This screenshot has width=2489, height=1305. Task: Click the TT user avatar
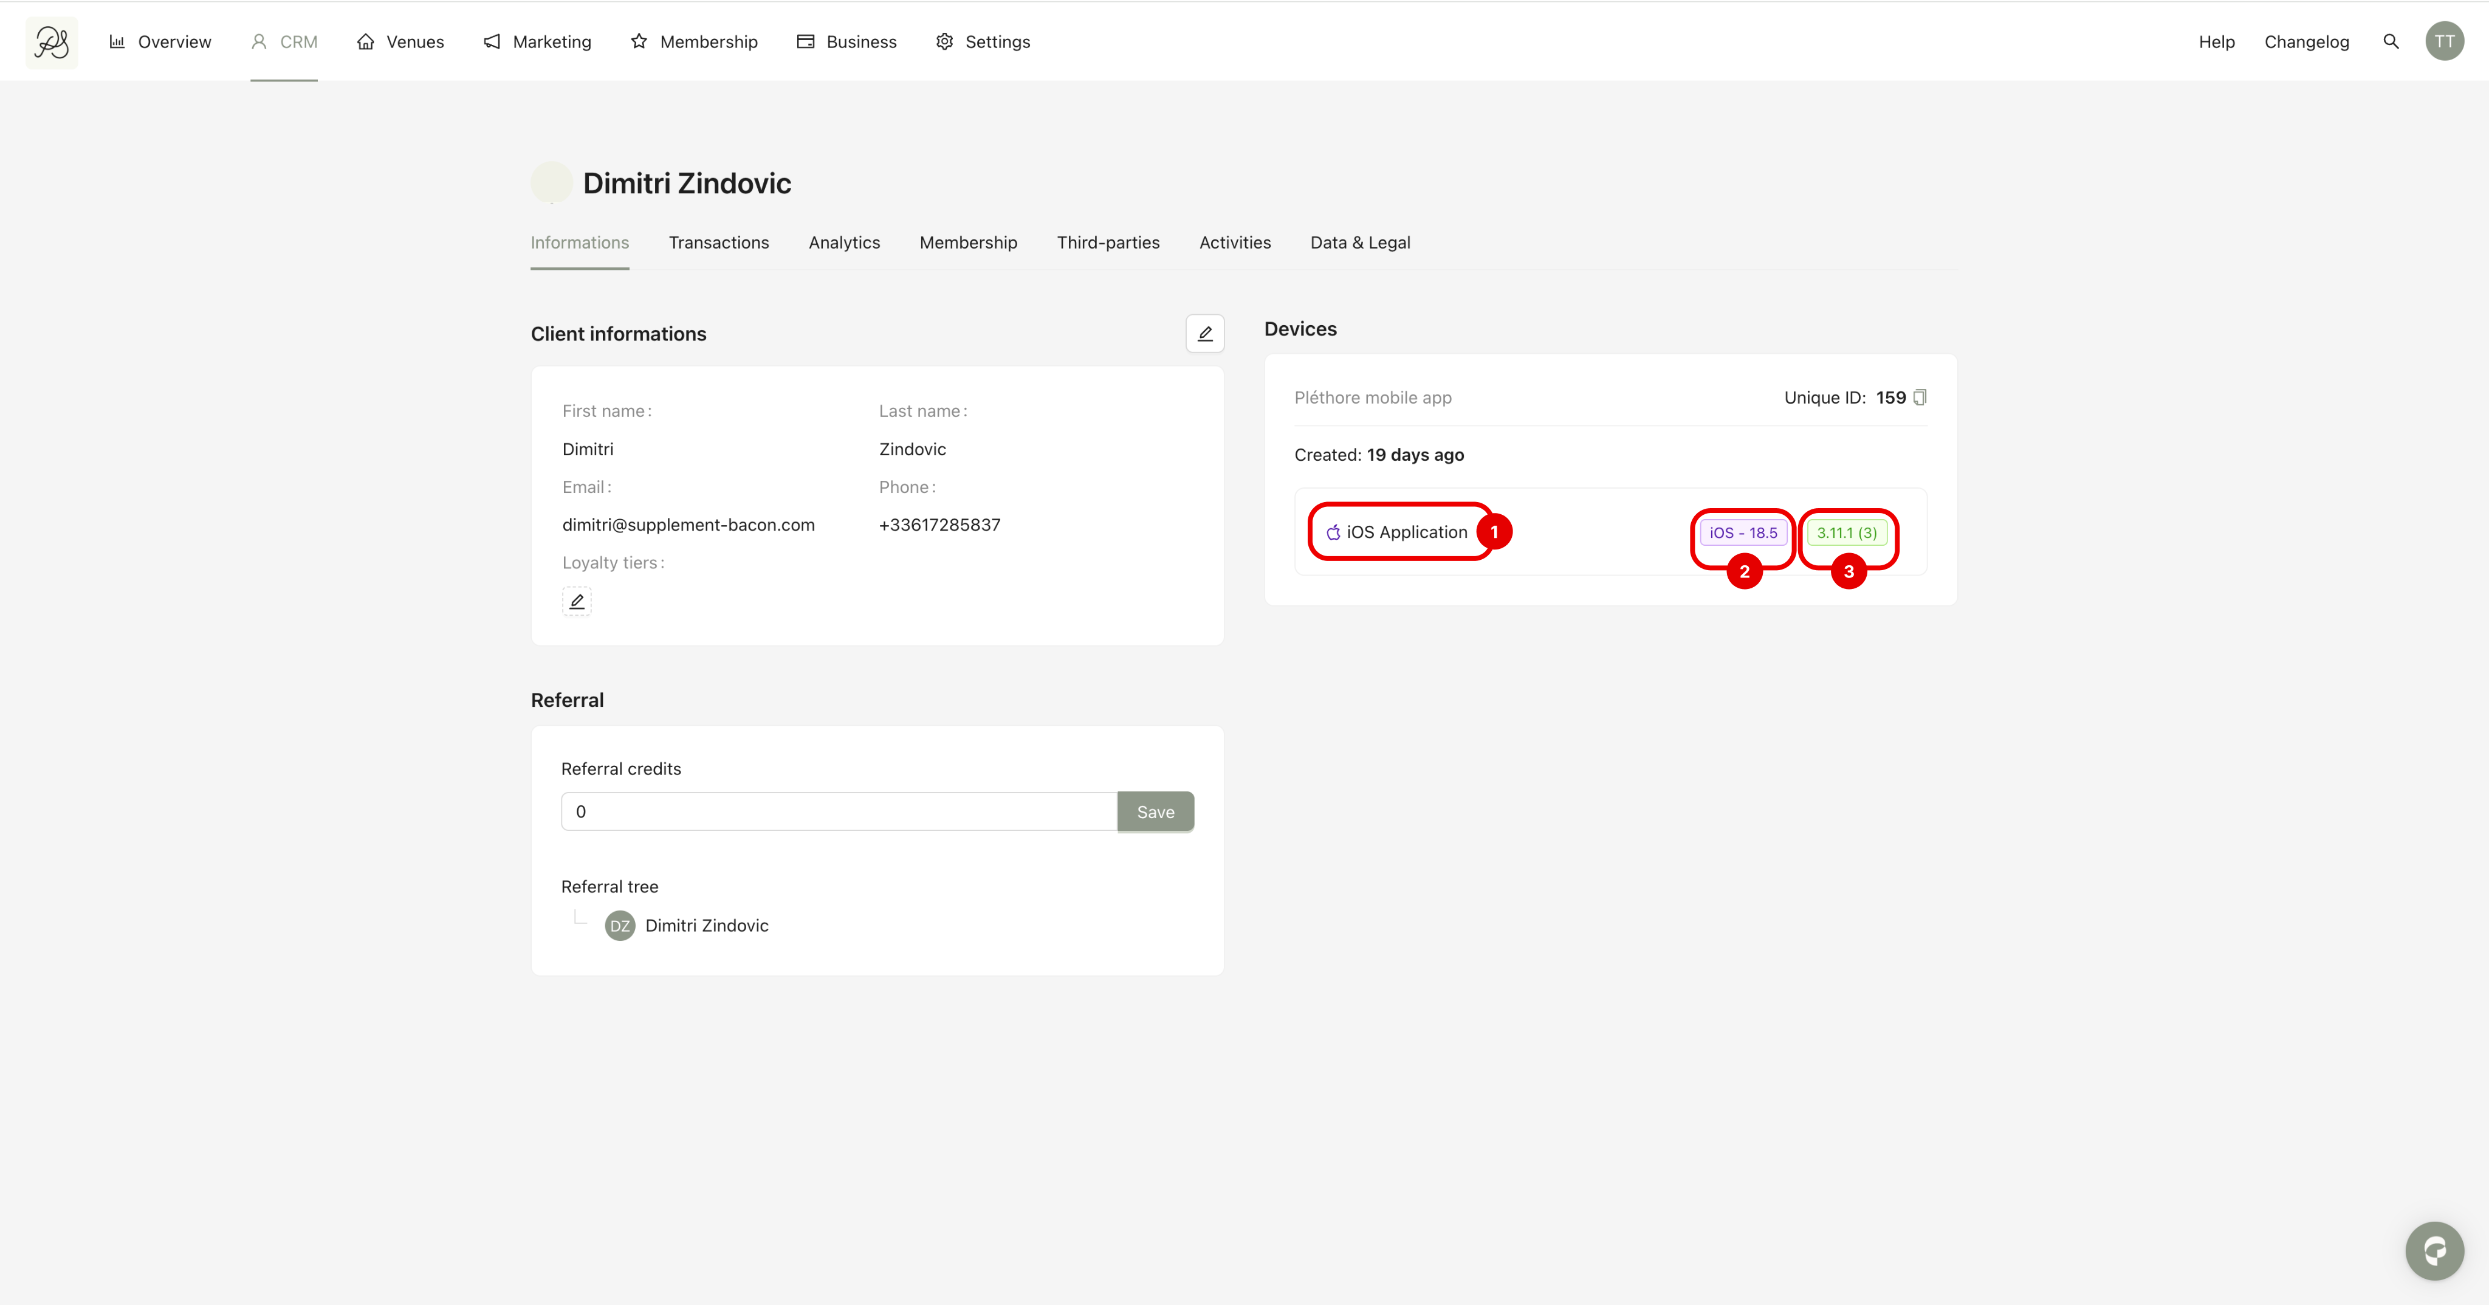click(2443, 41)
